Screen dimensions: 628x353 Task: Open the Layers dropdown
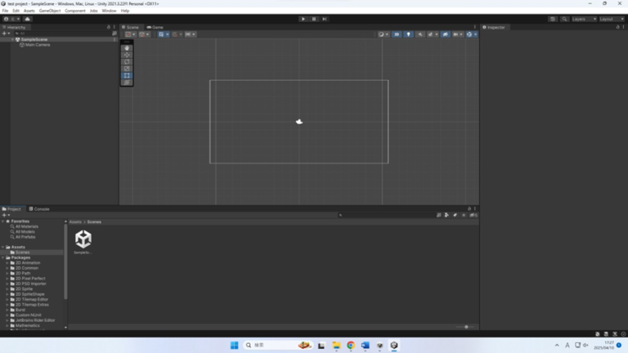[583, 19]
